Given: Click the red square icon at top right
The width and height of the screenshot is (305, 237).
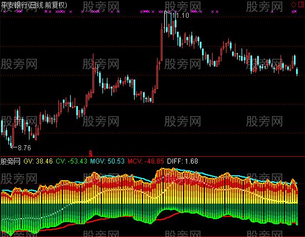Looking at the screenshot, I should click(x=301, y=4).
